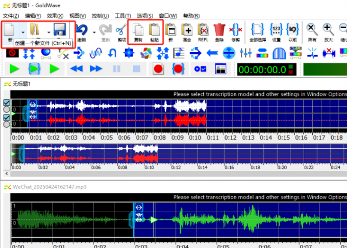Click the Delete (删除) trash can icon
347x248 pixels.
tap(219, 30)
